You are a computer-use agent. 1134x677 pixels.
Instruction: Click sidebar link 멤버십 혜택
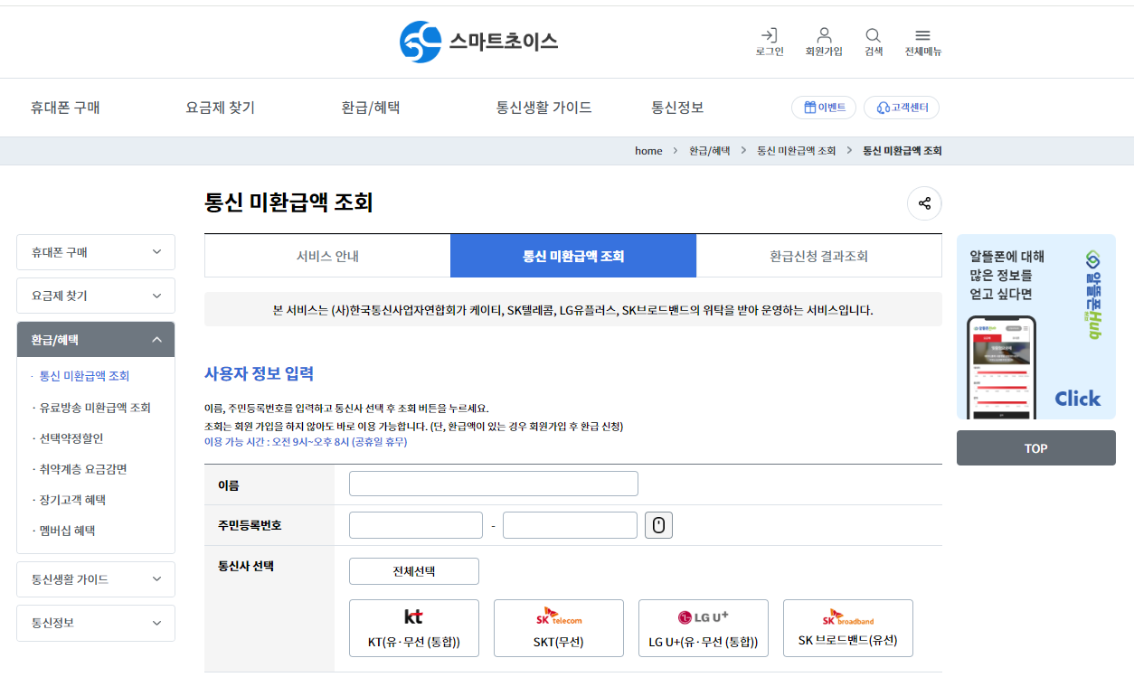[67, 531]
